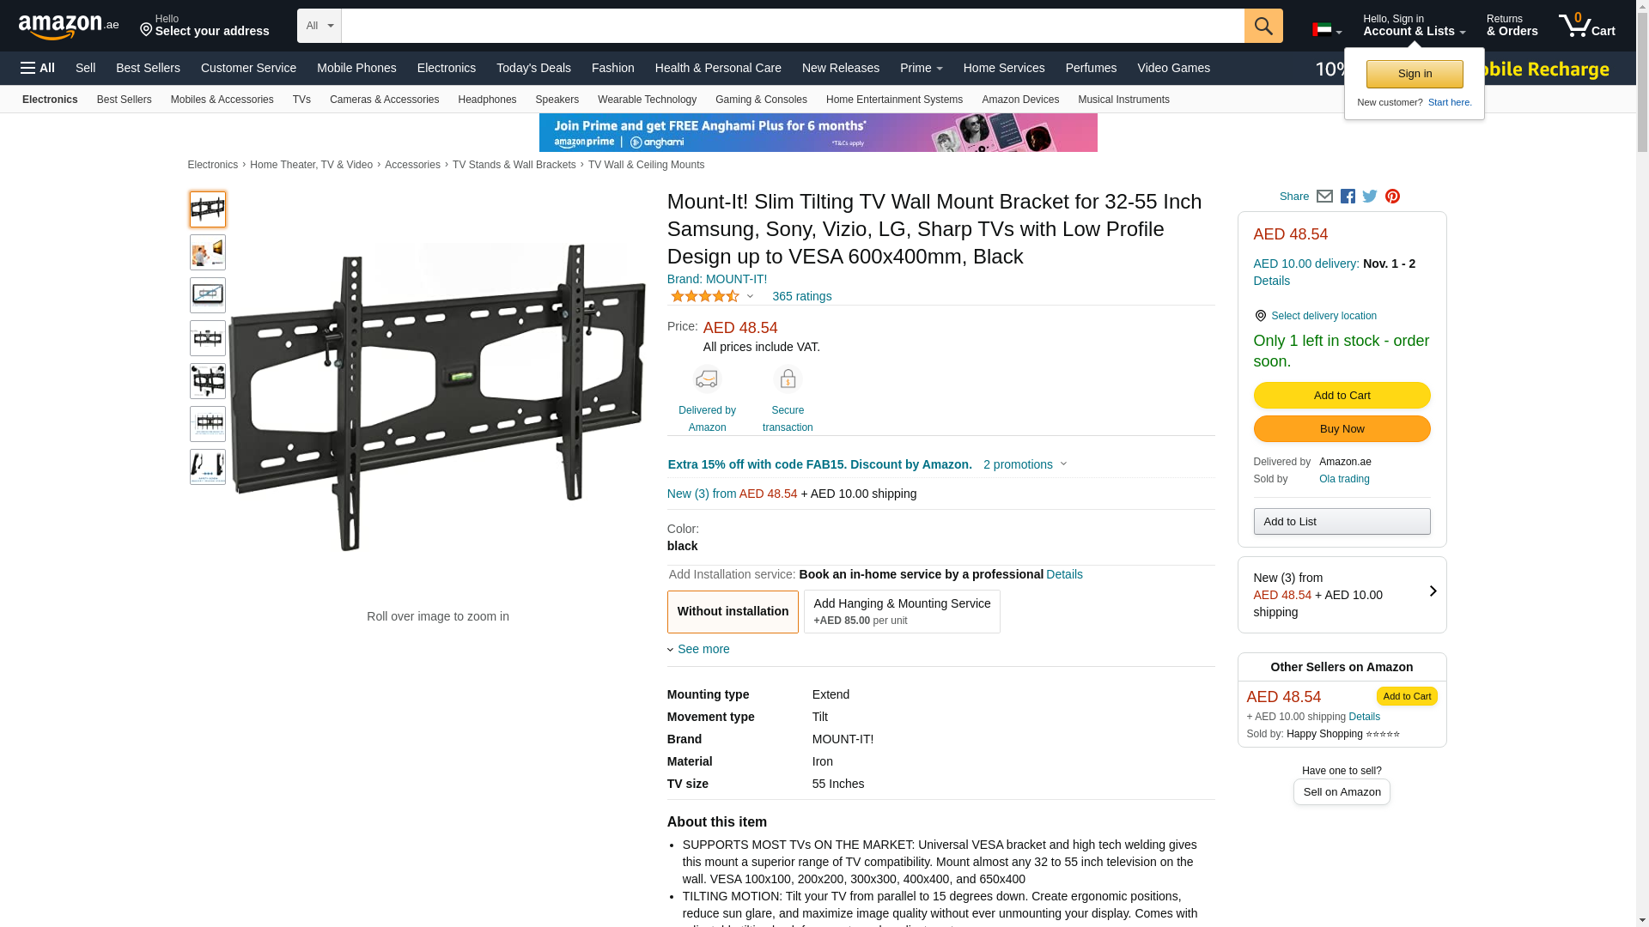The image size is (1649, 927).
Task: Go to Headphones in the Electronics subnav
Action: (x=487, y=100)
